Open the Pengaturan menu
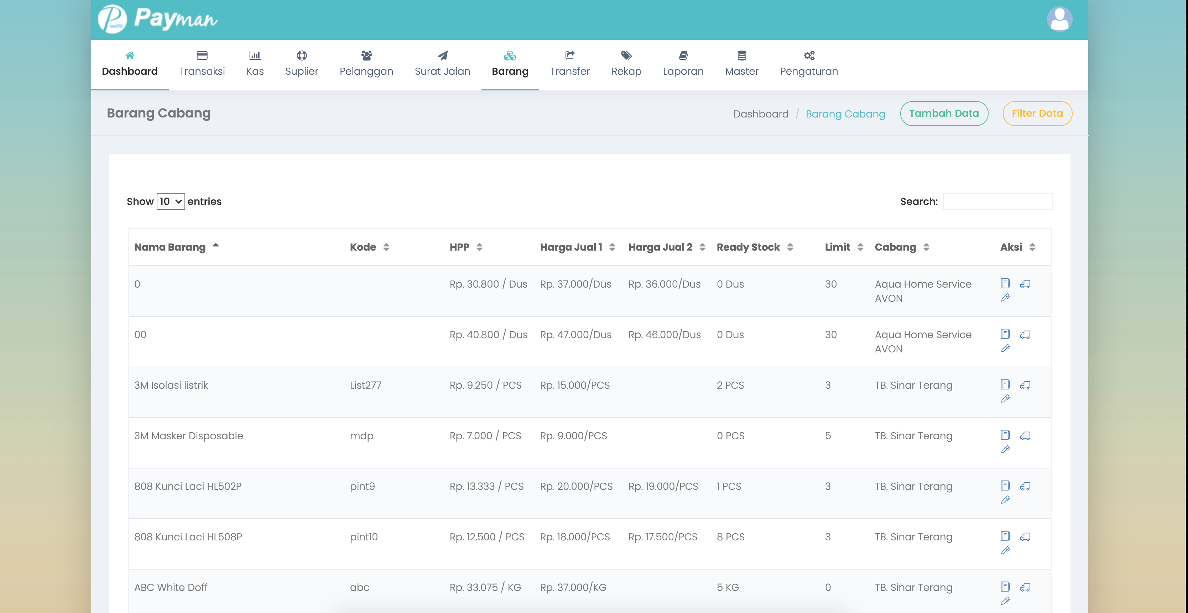Image resolution: width=1188 pixels, height=613 pixels. (808, 64)
